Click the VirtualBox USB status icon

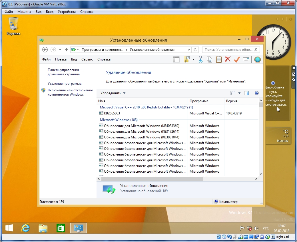click(x=240, y=237)
